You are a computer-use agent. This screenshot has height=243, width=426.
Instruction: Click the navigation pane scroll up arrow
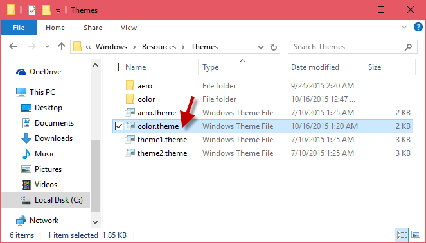coord(95,65)
